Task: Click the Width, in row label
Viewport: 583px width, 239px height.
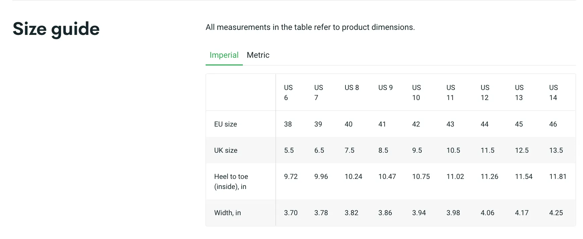Action: 227,213
